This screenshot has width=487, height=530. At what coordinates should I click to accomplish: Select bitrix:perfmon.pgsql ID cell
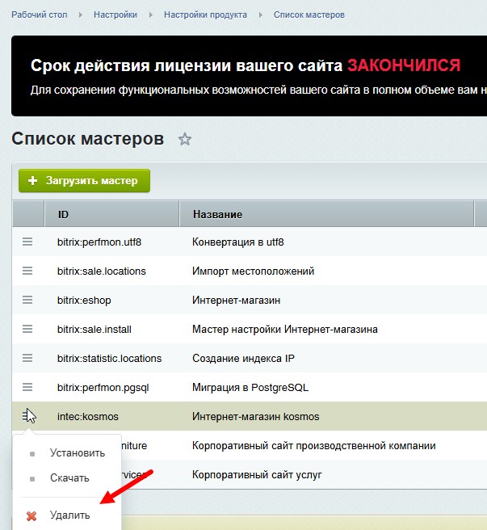pos(103,387)
